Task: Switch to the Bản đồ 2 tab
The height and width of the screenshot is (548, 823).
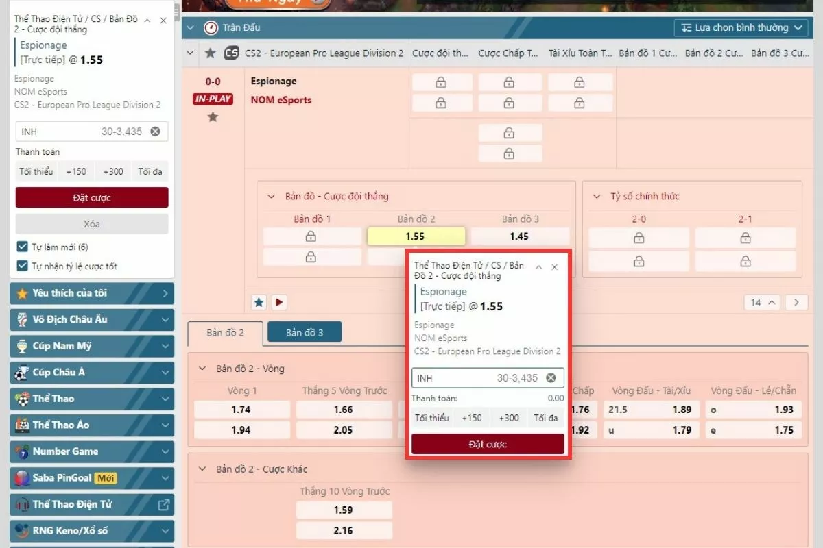Action: click(x=226, y=333)
